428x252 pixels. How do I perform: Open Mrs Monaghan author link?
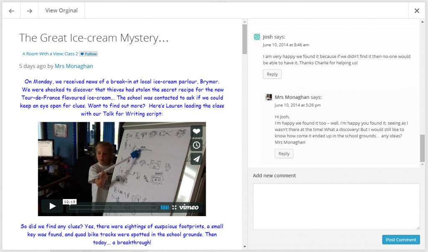(x=74, y=66)
